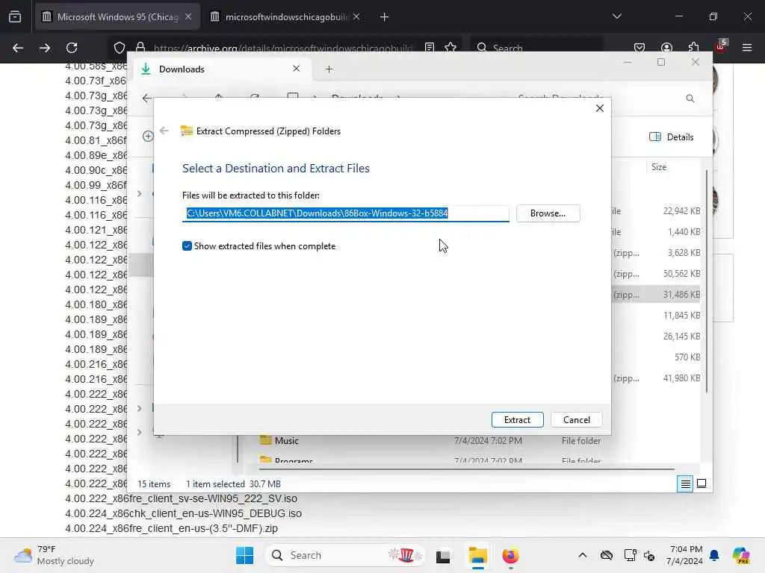The image size is (765, 573).
Task: Click Firefox taskbar icon
Action: (511, 555)
